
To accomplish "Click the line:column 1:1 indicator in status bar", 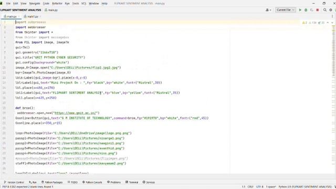I will point(244,187).
